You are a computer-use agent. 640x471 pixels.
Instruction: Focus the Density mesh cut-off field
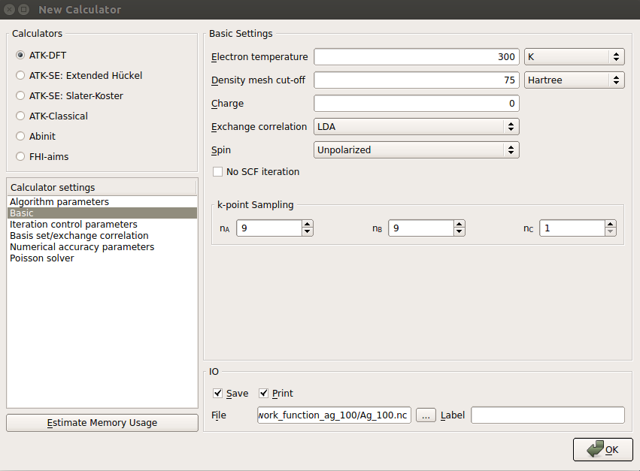pos(417,80)
